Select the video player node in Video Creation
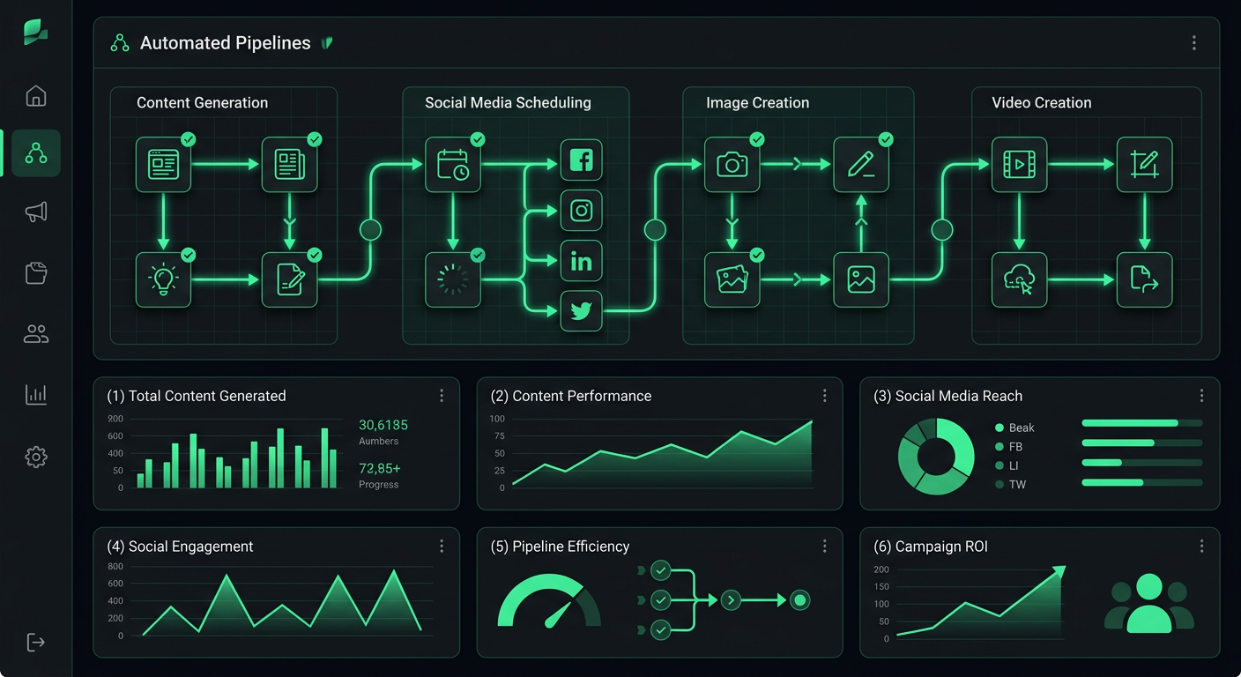Image resolution: width=1241 pixels, height=677 pixels. click(1019, 163)
